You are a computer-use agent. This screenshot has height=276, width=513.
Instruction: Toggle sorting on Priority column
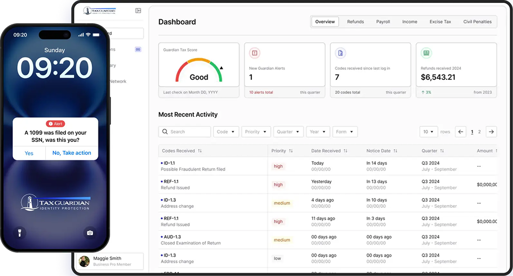pos(291,151)
